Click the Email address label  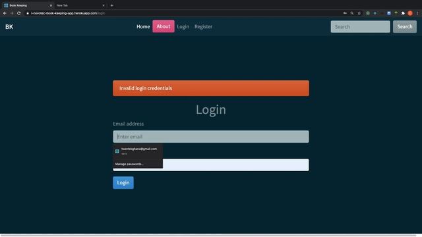coord(128,124)
